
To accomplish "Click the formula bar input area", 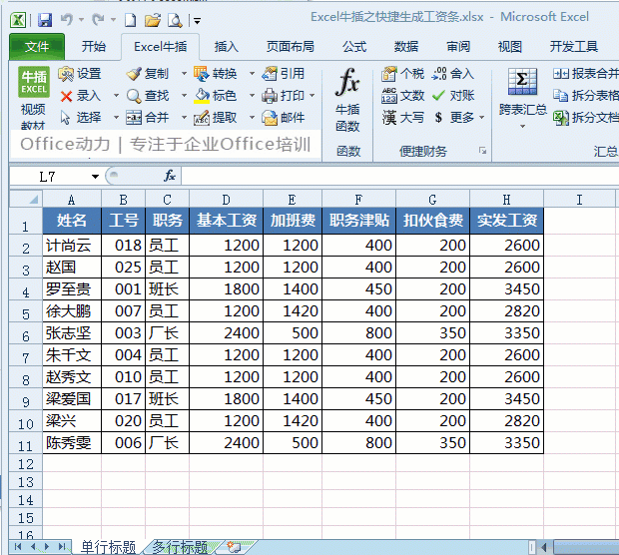I will (399, 176).
